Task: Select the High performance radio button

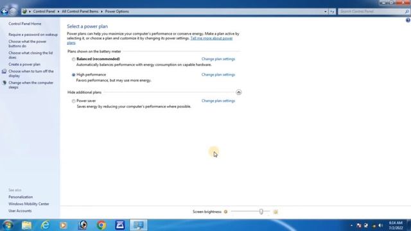Action: click(x=74, y=75)
